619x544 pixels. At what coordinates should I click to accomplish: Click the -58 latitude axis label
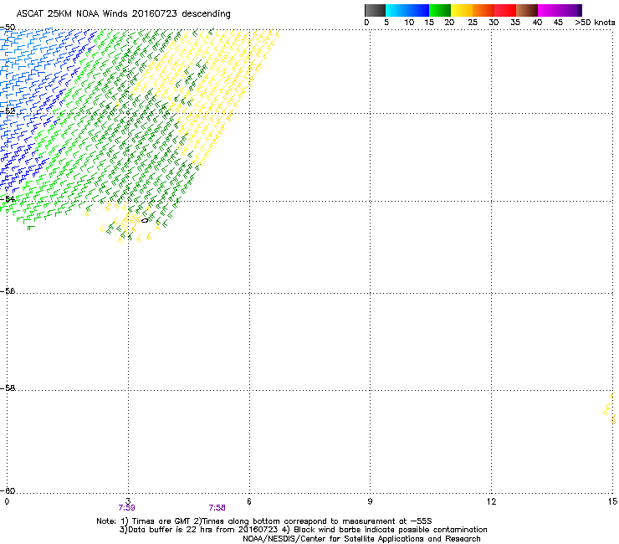coord(8,388)
